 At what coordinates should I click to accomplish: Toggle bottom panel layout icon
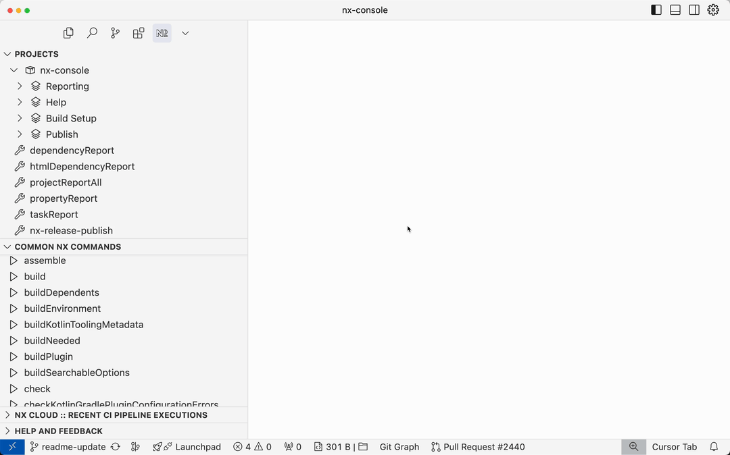pos(675,9)
